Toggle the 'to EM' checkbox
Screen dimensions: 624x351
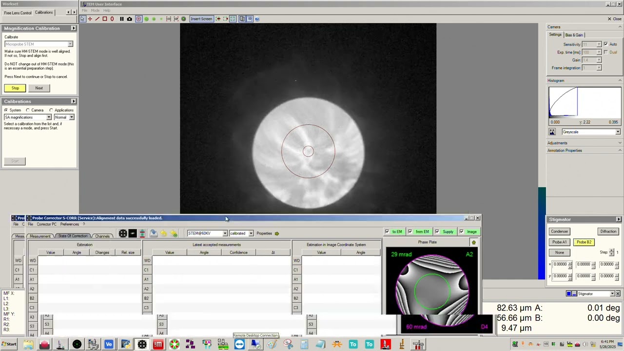(x=387, y=232)
